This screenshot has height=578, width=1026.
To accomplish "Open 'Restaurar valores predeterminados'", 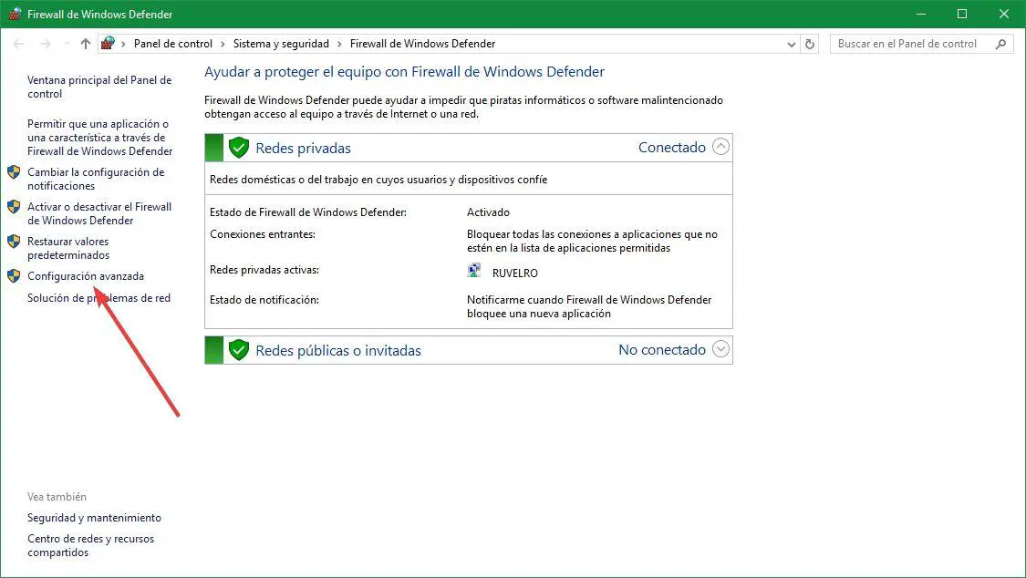I will pyautogui.click(x=68, y=249).
